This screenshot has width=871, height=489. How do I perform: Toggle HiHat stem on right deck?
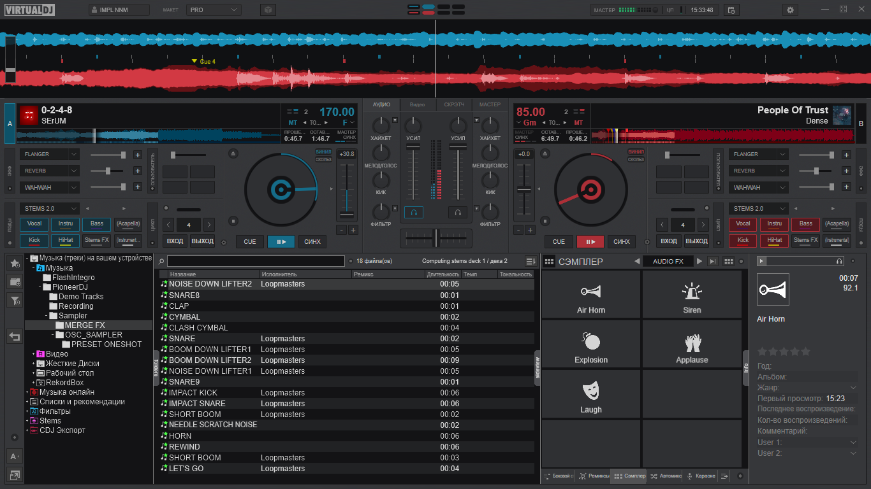pyautogui.click(x=774, y=241)
